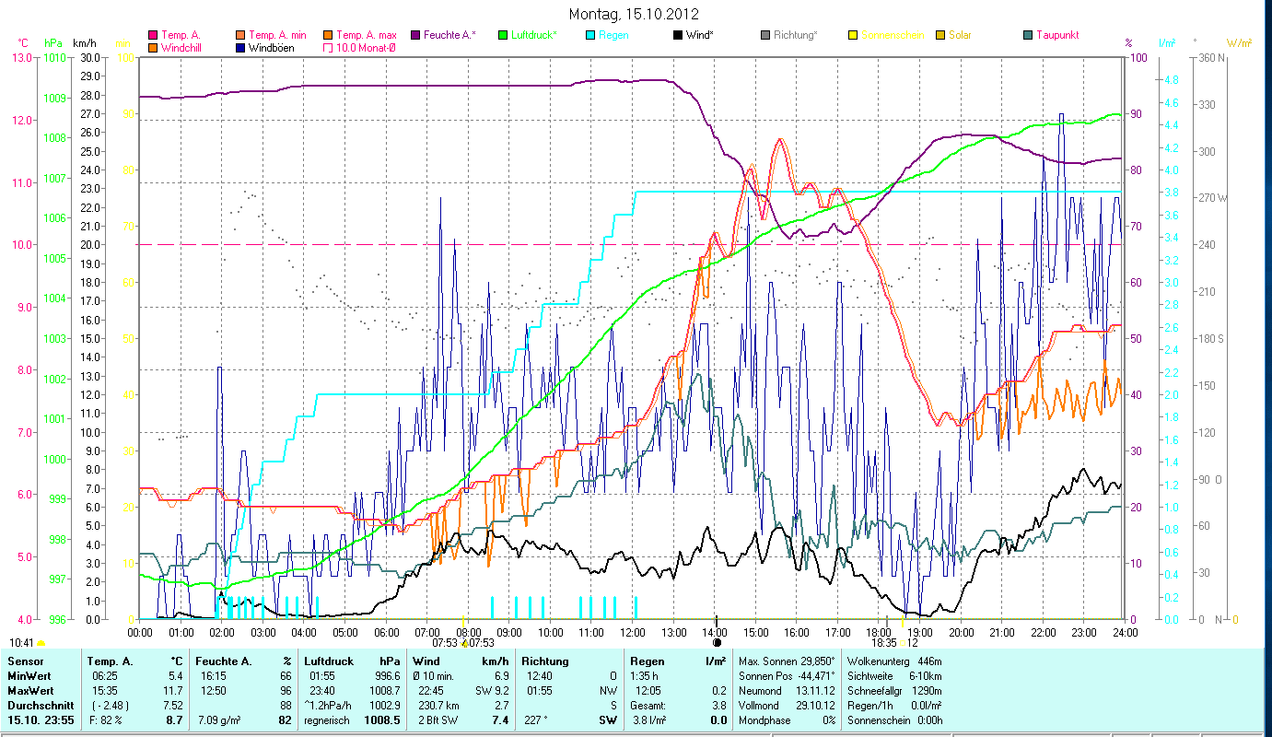The width and height of the screenshot is (1272, 737).
Task: Select the Sensor header in the data table
Action: pyautogui.click(x=25, y=661)
